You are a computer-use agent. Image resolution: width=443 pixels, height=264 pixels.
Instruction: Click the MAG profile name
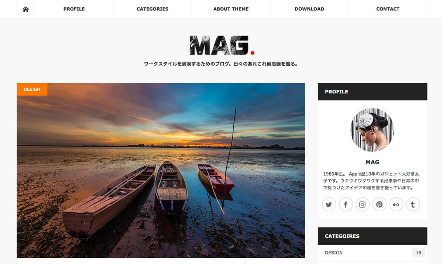point(372,162)
